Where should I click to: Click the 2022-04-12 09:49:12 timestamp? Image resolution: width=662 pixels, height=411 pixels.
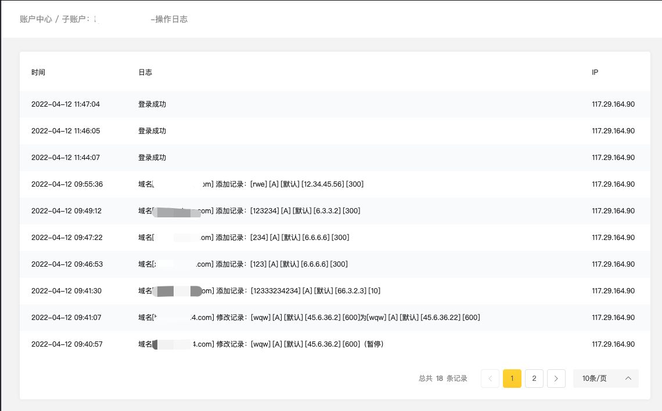pyautogui.click(x=66, y=211)
